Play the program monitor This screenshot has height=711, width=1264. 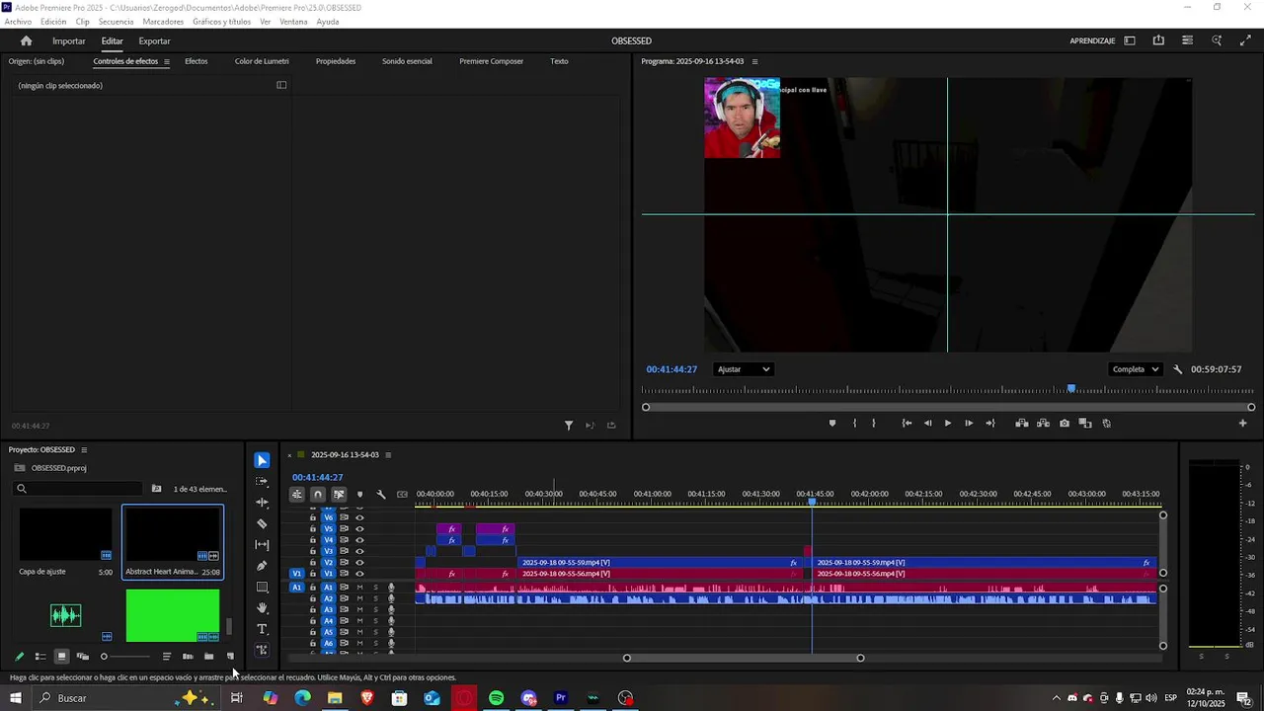(x=948, y=423)
